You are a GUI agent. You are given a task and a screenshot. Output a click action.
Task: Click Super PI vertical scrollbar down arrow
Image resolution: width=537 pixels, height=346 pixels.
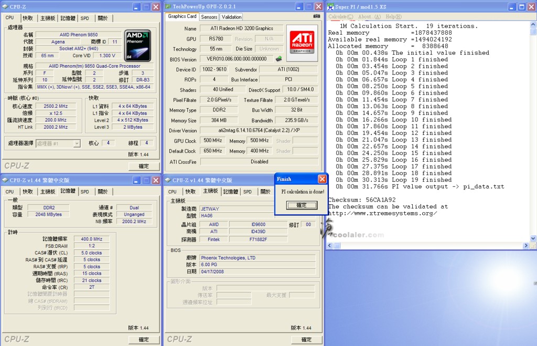(533, 239)
